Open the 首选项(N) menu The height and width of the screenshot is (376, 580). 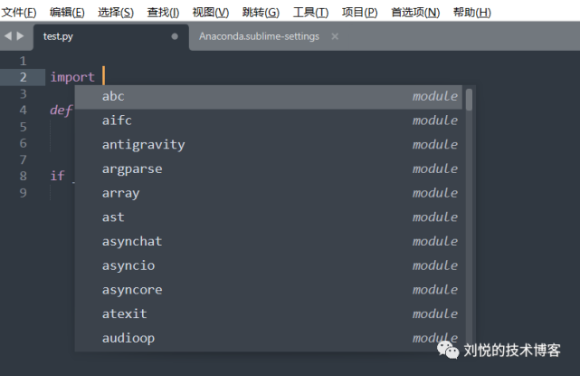[415, 12]
